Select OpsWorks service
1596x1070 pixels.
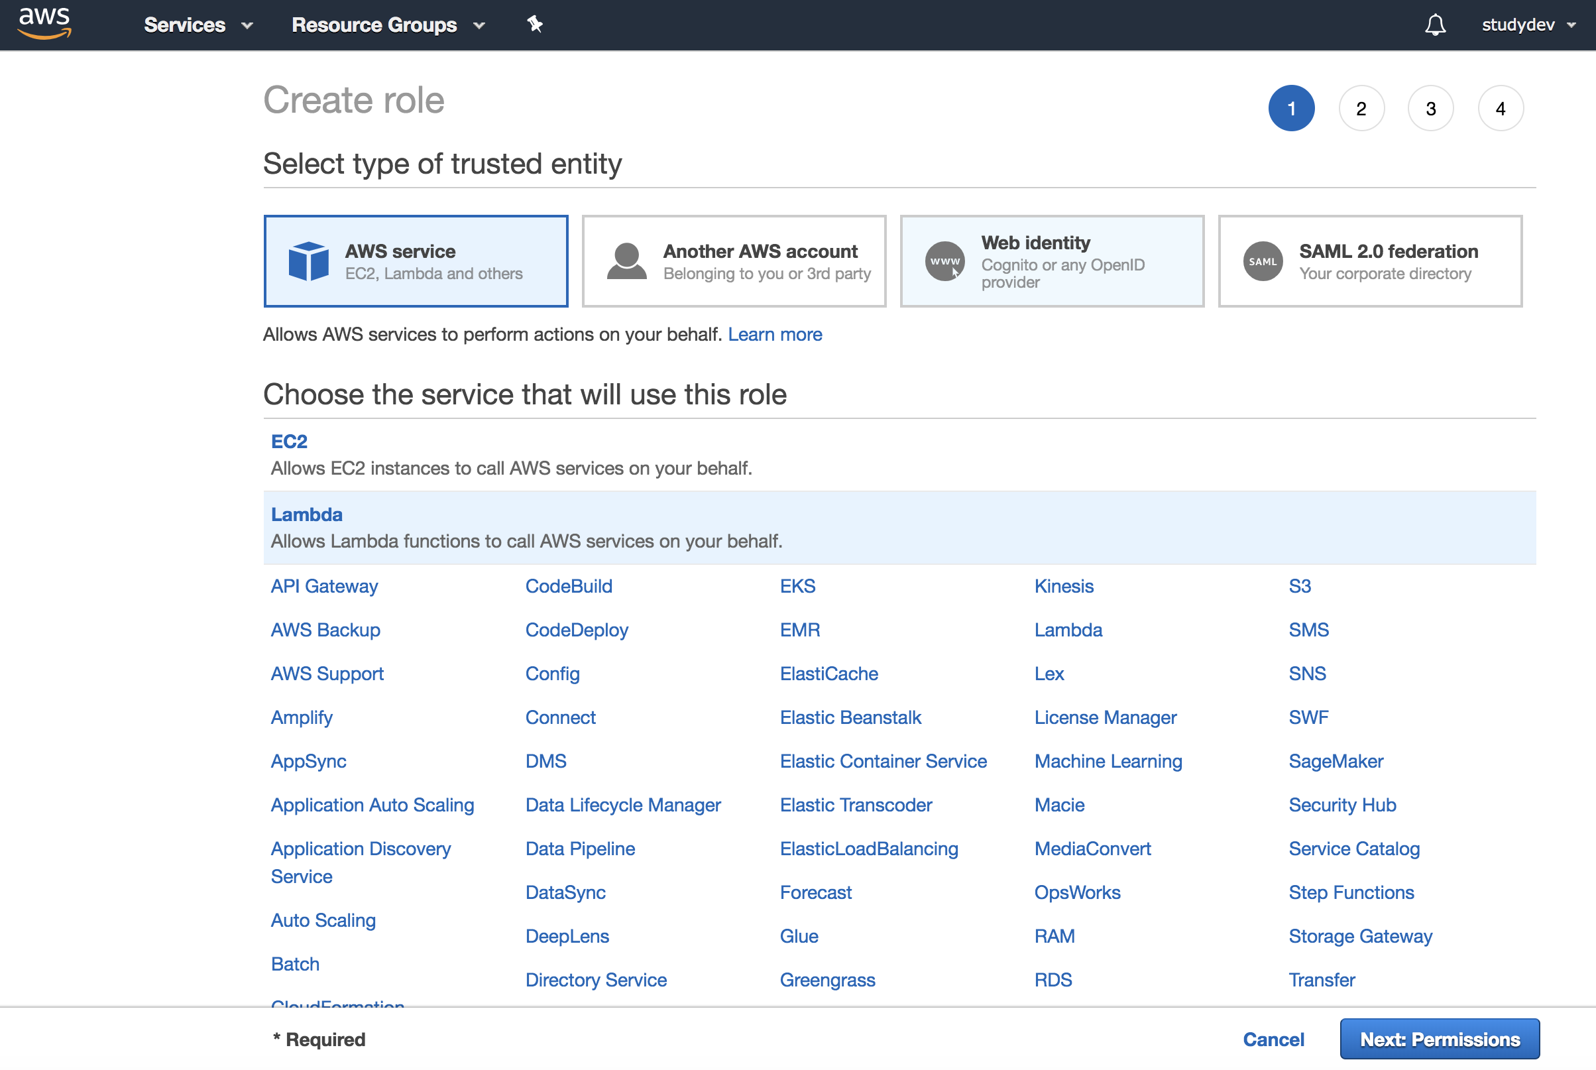click(1077, 892)
